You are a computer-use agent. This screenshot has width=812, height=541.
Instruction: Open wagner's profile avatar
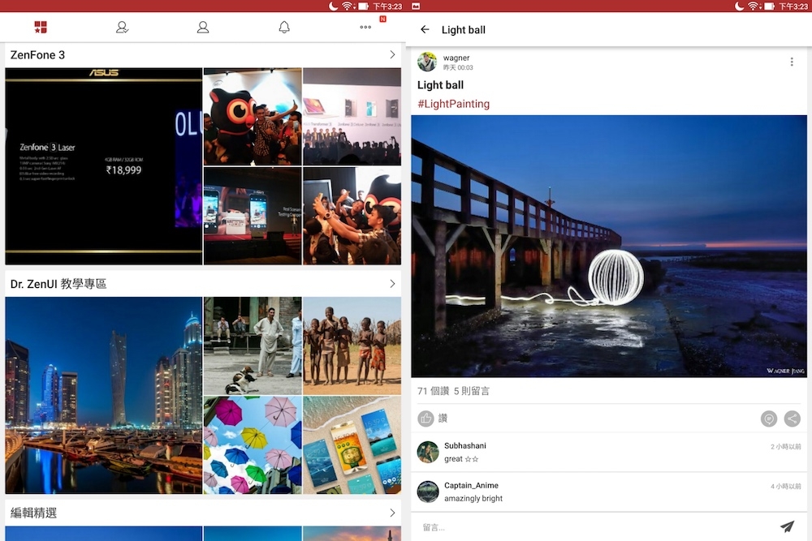point(427,62)
